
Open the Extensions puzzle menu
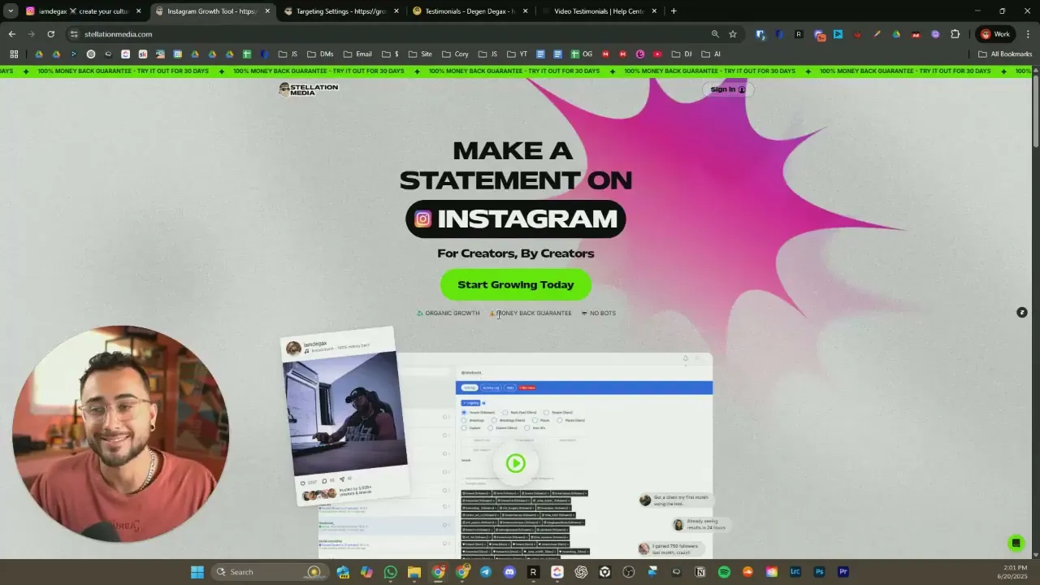[x=955, y=34]
